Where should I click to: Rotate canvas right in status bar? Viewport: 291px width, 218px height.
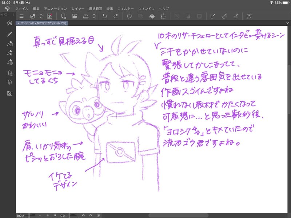(x=91, y=215)
